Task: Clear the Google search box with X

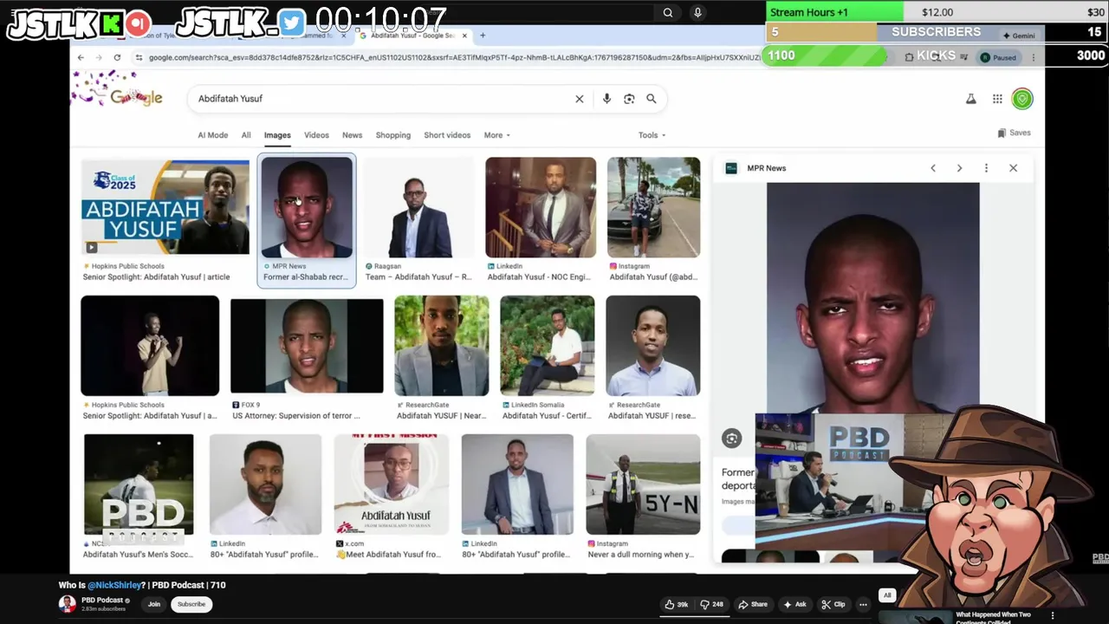Action: tap(580, 99)
